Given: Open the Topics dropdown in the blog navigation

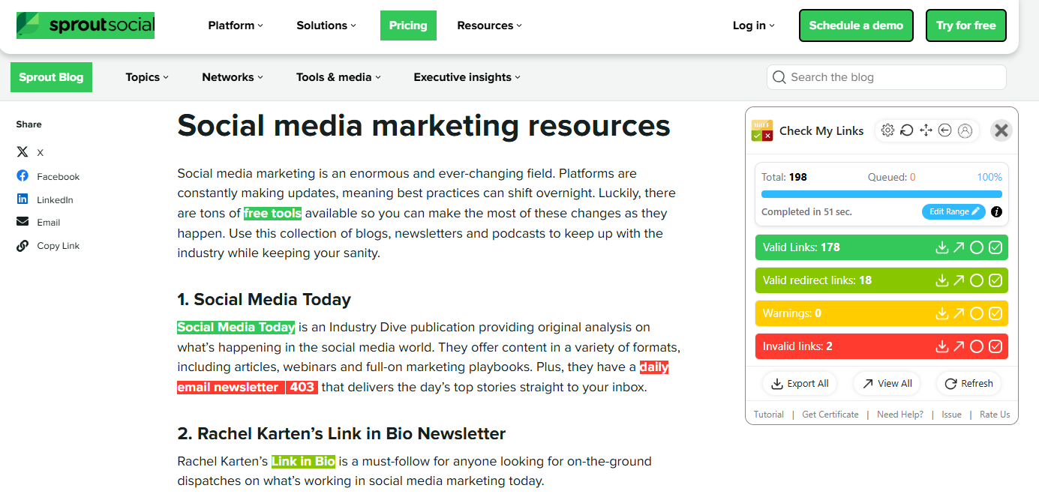Looking at the screenshot, I should point(146,76).
